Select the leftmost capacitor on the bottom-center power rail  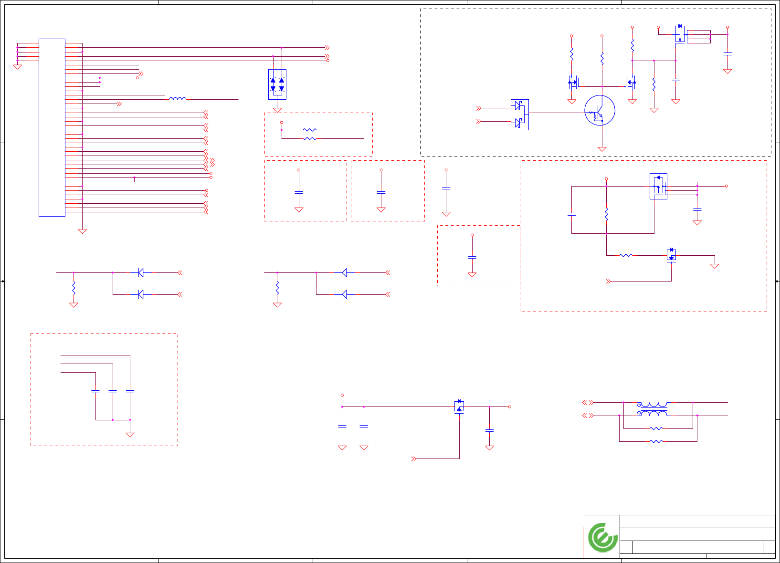pos(342,426)
